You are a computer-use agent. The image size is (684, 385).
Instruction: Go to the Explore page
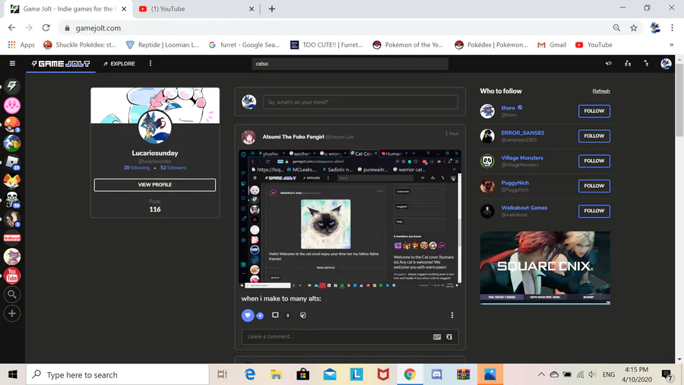coord(119,64)
